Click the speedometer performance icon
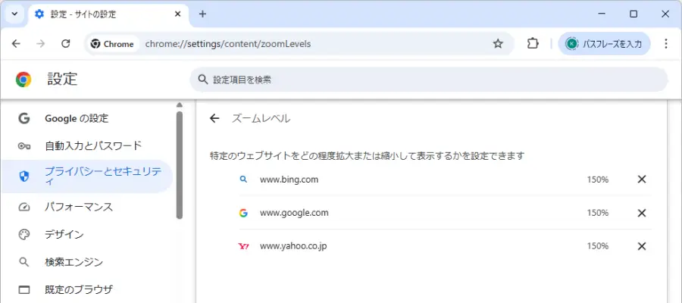 point(24,207)
